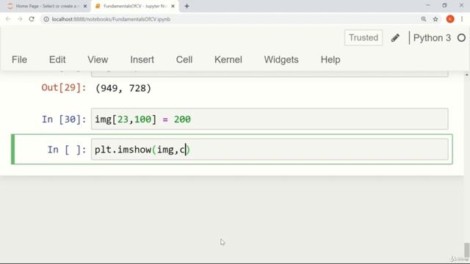Click the vertical scrollbar thumb
This screenshot has height=264, width=470.
467,250
